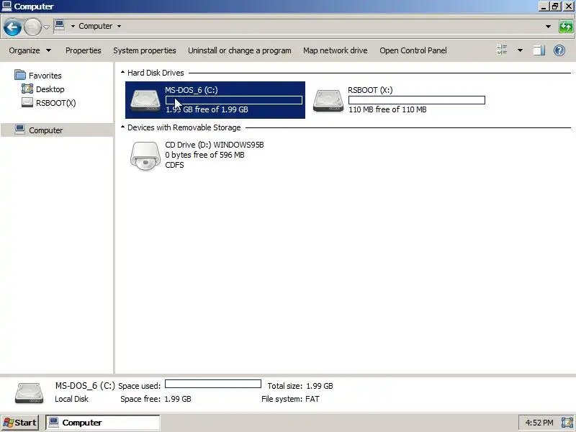Click the RSBOOT(X) drive icon in sidebar

[27, 102]
